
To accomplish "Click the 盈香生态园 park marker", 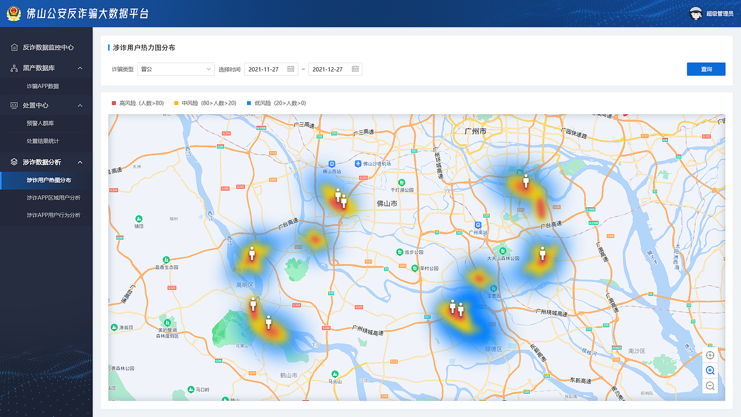I will pos(167,259).
